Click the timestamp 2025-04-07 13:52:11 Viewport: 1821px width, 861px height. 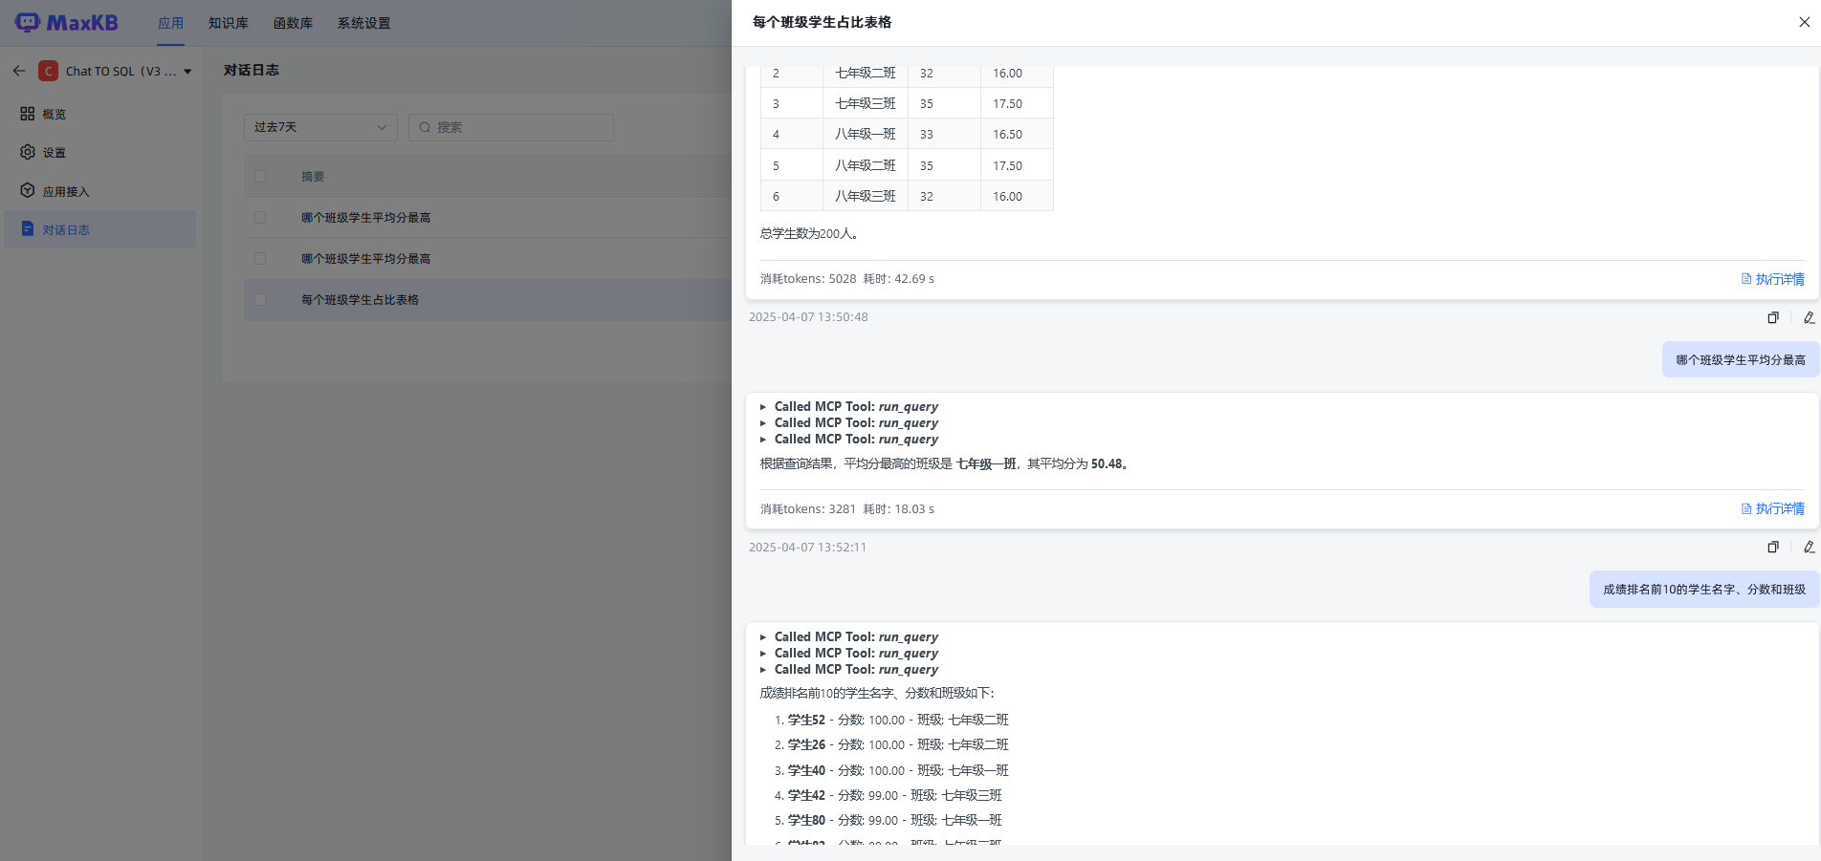point(808,548)
